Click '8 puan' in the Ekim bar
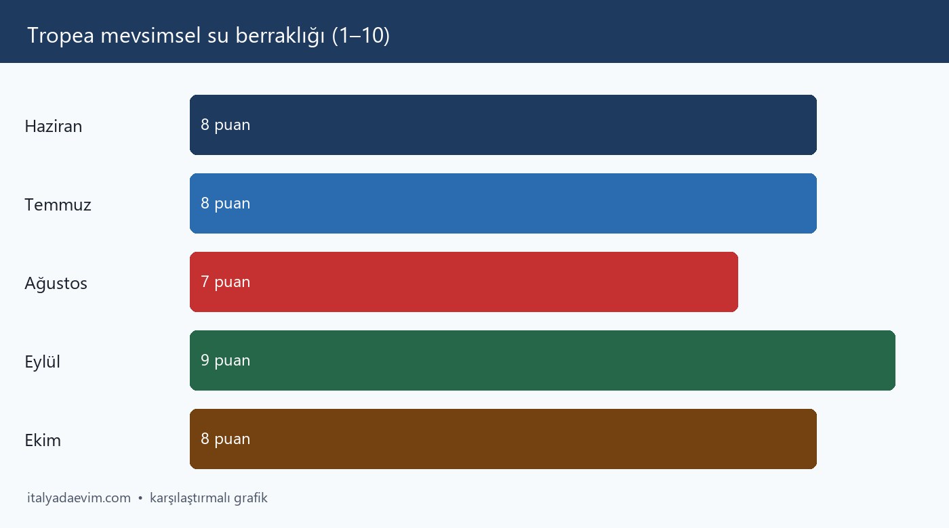 click(226, 439)
